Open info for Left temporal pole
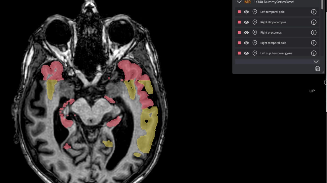 (314, 12)
